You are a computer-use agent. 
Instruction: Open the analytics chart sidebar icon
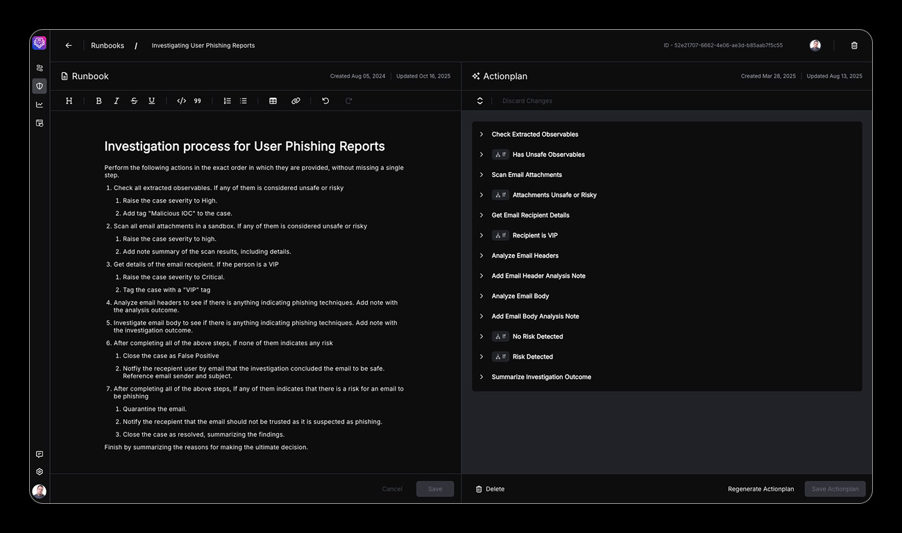(40, 105)
